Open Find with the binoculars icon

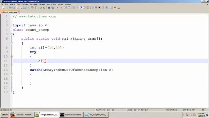point(49,8)
